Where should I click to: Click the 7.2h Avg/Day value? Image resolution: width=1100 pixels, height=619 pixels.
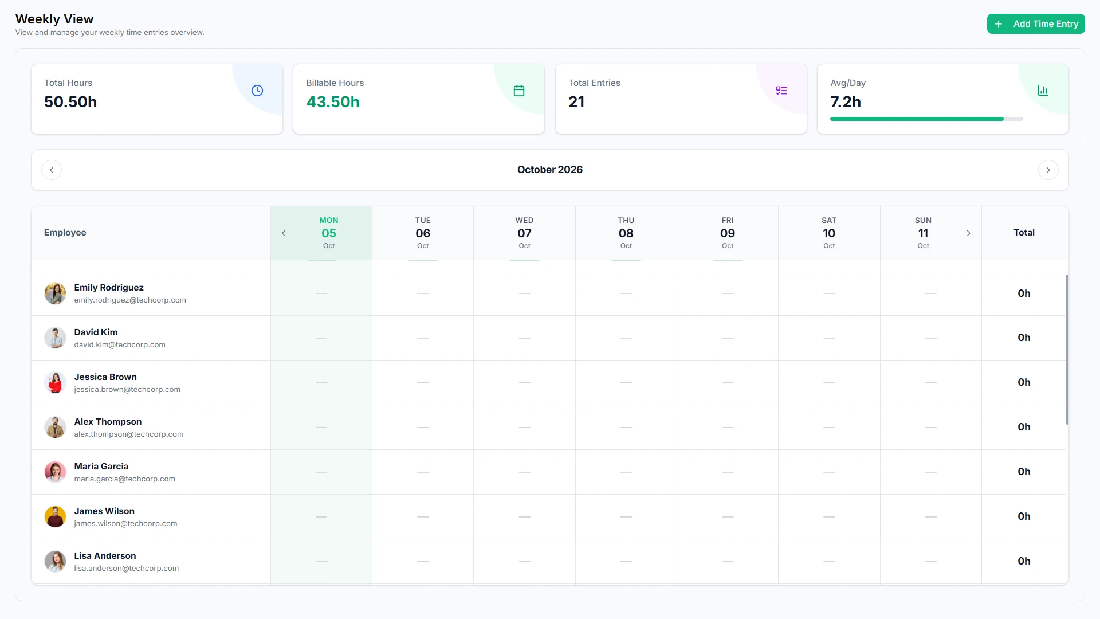click(846, 102)
